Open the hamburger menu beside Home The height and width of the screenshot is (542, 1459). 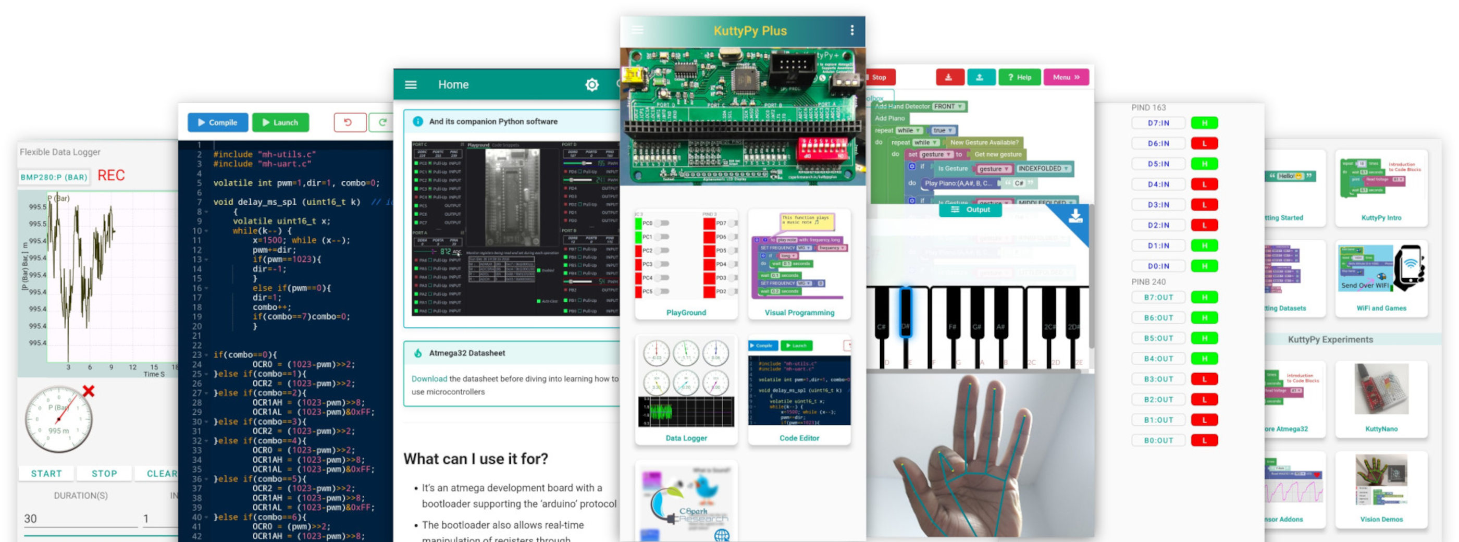[411, 85]
